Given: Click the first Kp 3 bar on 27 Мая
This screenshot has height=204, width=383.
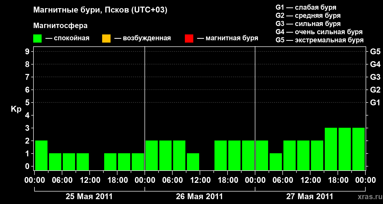Looking at the screenshot, I should point(331,149).
